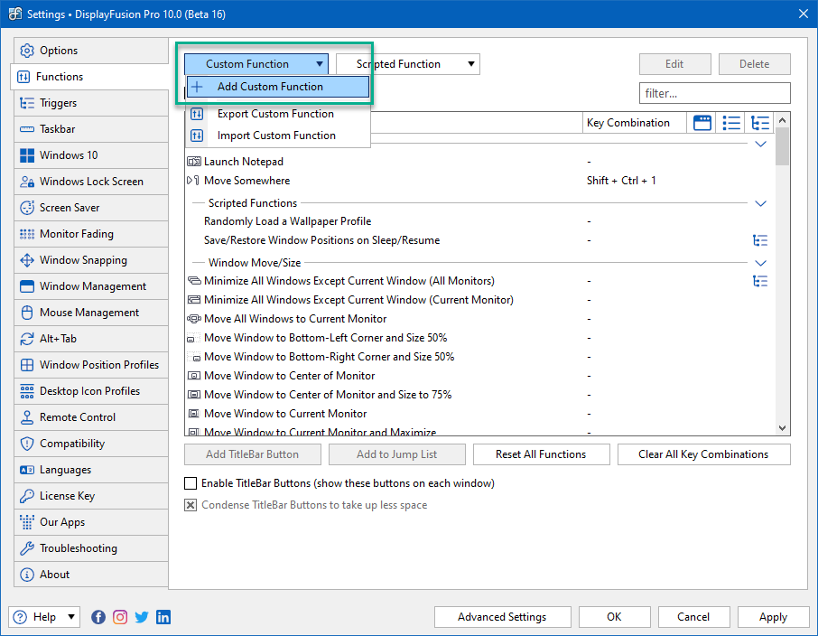Open the Instagram icon link

[120, 617]
